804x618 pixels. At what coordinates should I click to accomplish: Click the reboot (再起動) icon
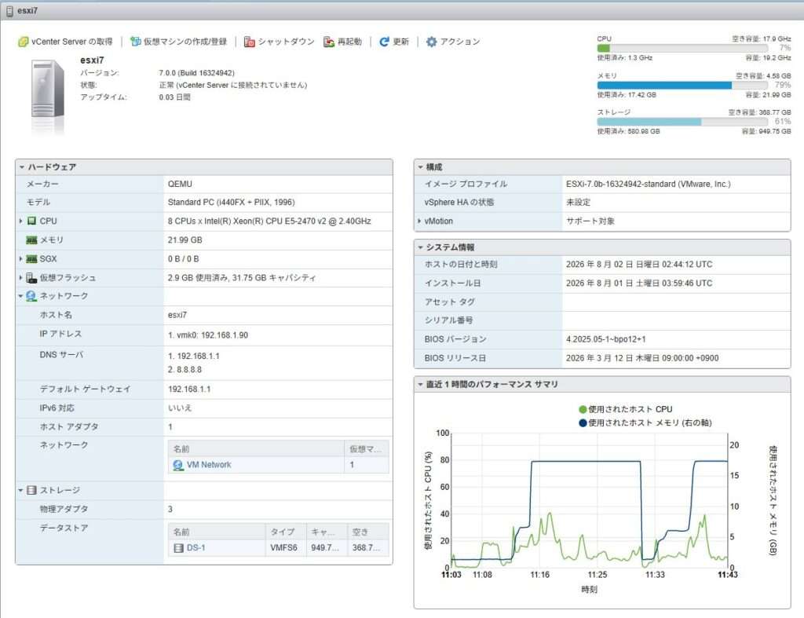(329, 42)
